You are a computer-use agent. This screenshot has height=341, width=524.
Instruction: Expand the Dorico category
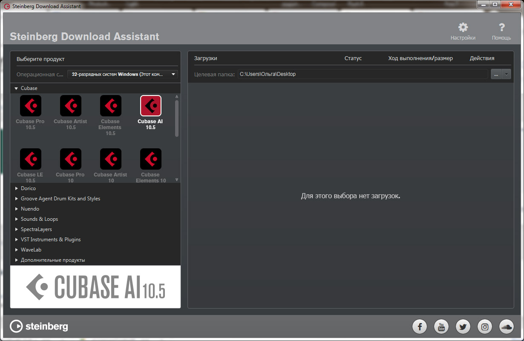[x=16, y=188]
